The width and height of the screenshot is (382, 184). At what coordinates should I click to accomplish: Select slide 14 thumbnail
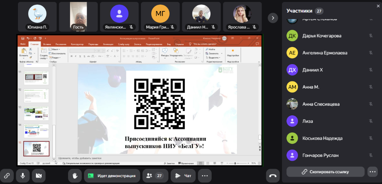36,131
